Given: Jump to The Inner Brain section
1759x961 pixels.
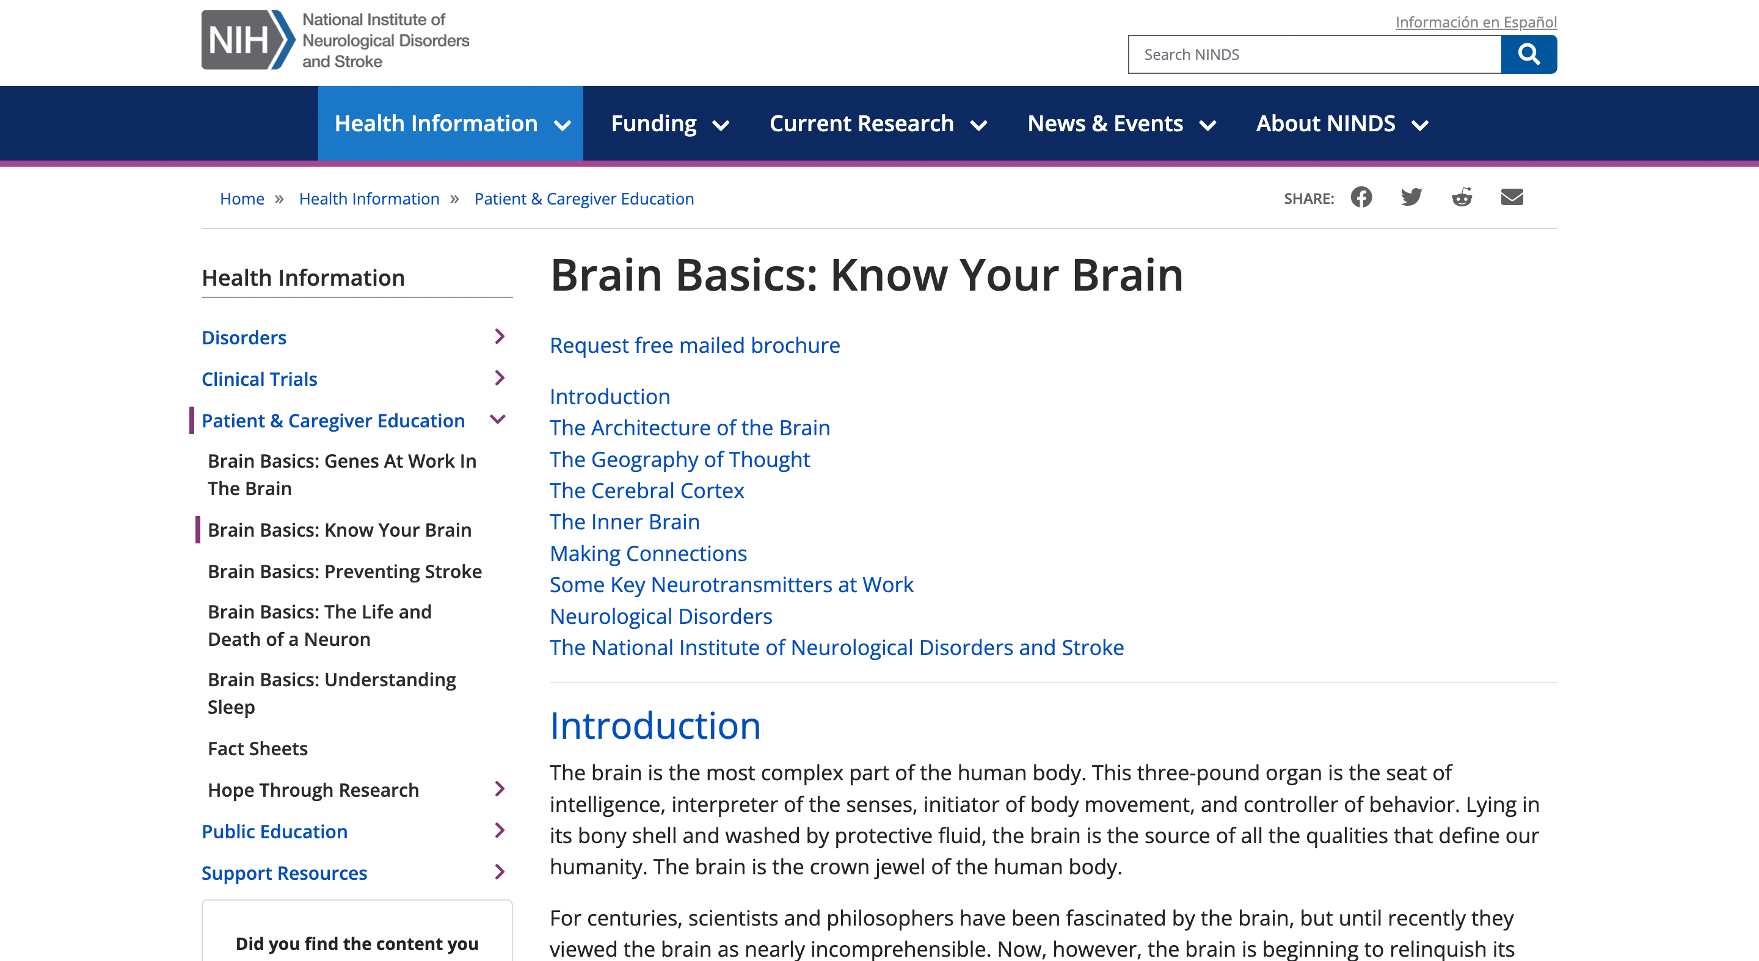Looking at the screenshot, I should click(625, 522).
